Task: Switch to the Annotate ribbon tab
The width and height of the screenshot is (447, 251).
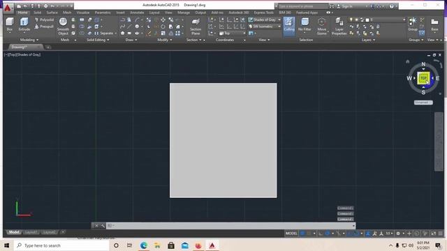Action: [x=137, y=13]
